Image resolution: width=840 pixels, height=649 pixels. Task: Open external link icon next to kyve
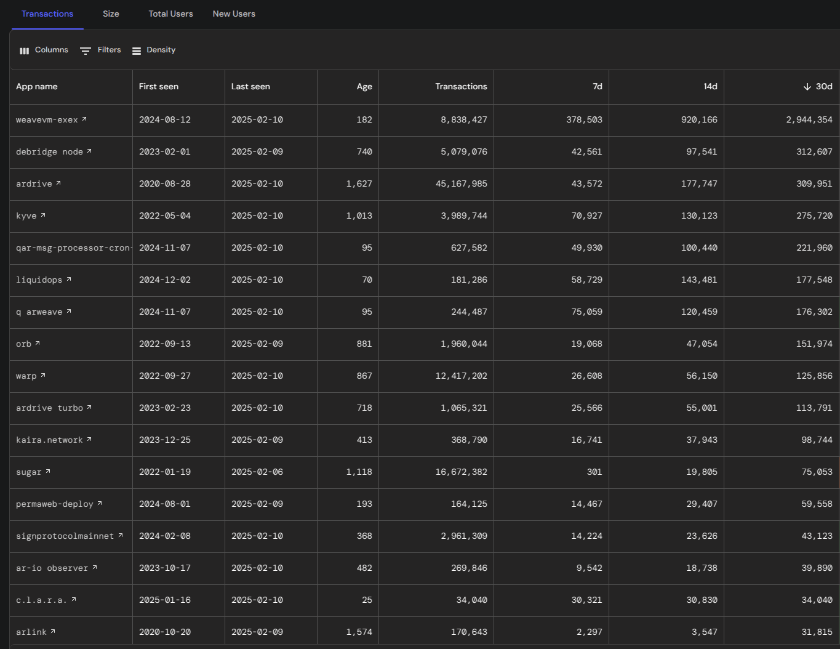(x=43, y=215)
